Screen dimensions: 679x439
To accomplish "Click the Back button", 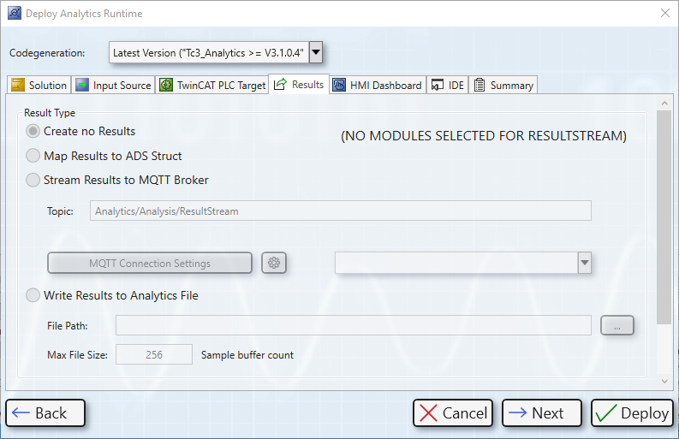I will [x=45, y=413].
